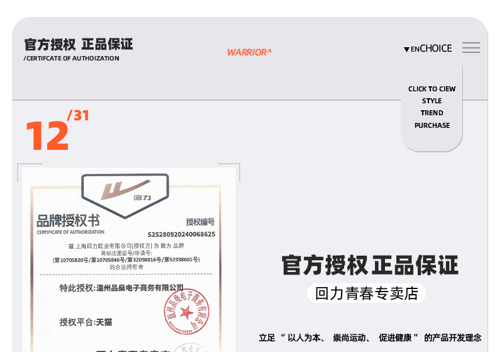
Task: Click the 回力 logo badge on certificate
Action: coord(125,196)
